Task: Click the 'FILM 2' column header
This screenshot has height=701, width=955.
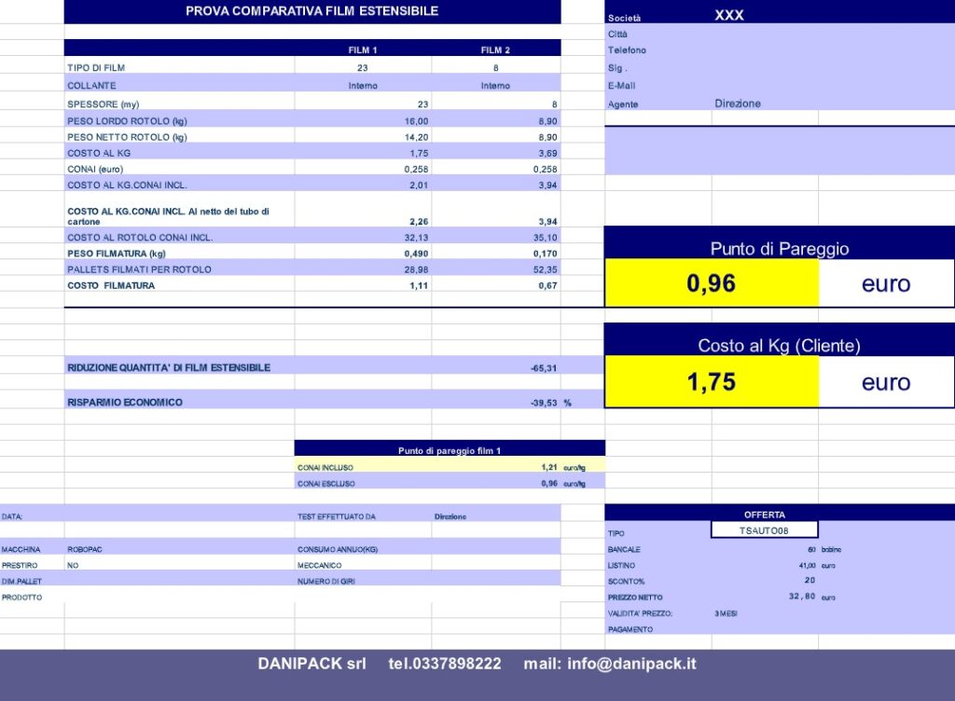Action: (495, 49)
